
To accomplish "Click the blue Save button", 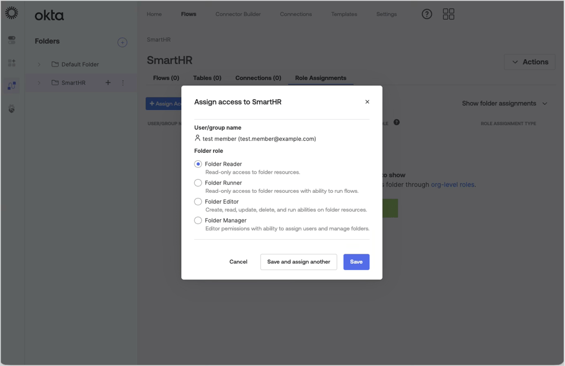I will (x=356, y=262).
